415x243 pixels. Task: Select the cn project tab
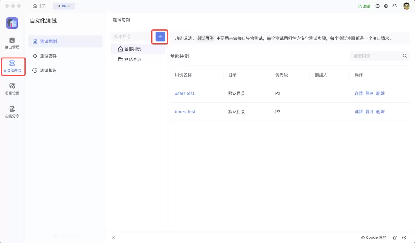pos(64,6)
